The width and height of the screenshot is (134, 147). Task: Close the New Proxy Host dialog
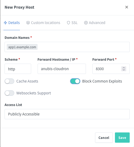(x=127, y=7)
